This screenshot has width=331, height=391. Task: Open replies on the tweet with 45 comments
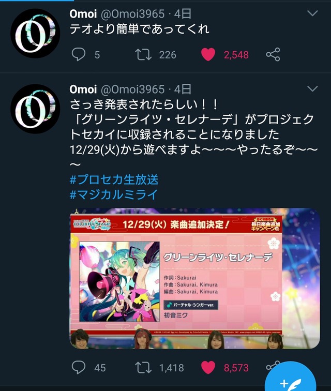pos(79,367)
